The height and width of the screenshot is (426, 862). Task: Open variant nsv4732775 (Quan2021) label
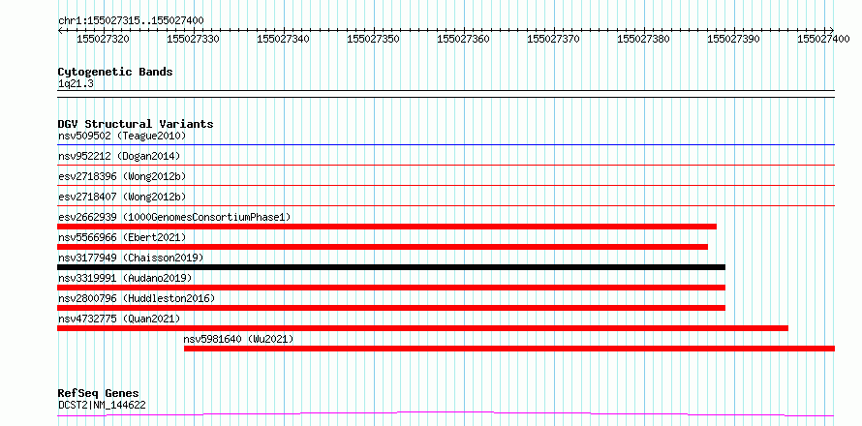pyautogui.click(x=119, y=319)
